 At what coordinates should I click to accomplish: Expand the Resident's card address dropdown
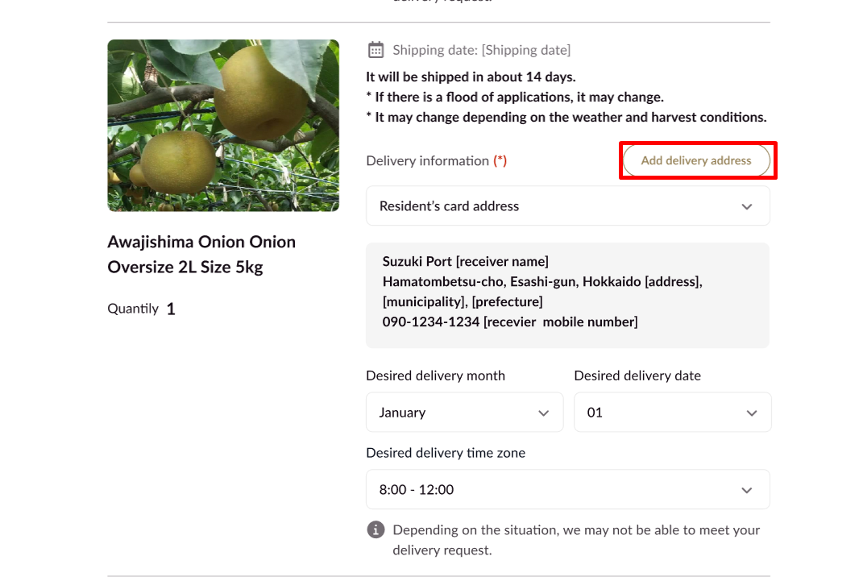pyautogui.click(x=567, y=206)
